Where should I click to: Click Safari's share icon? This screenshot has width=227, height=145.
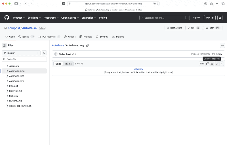pos(211,4)
